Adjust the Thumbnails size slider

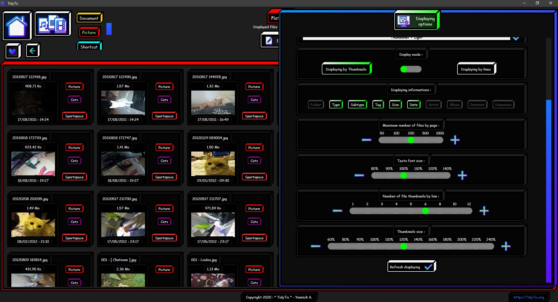(x=411, y=246)
